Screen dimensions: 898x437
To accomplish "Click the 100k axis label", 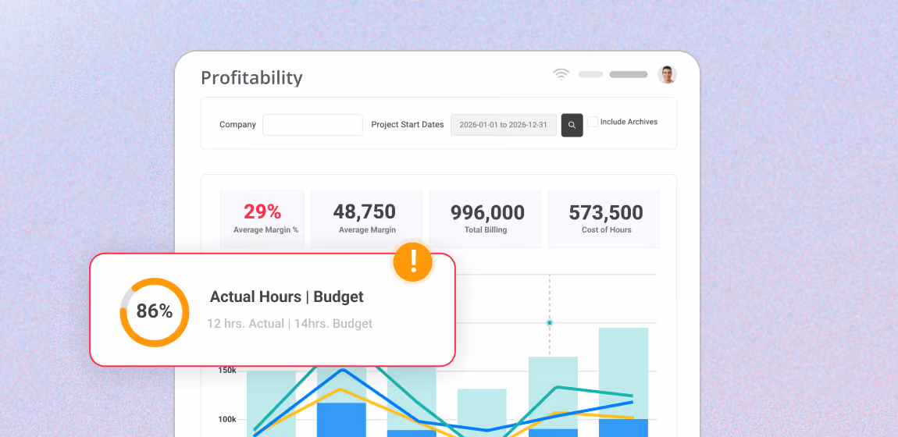I will click(226, 419).
